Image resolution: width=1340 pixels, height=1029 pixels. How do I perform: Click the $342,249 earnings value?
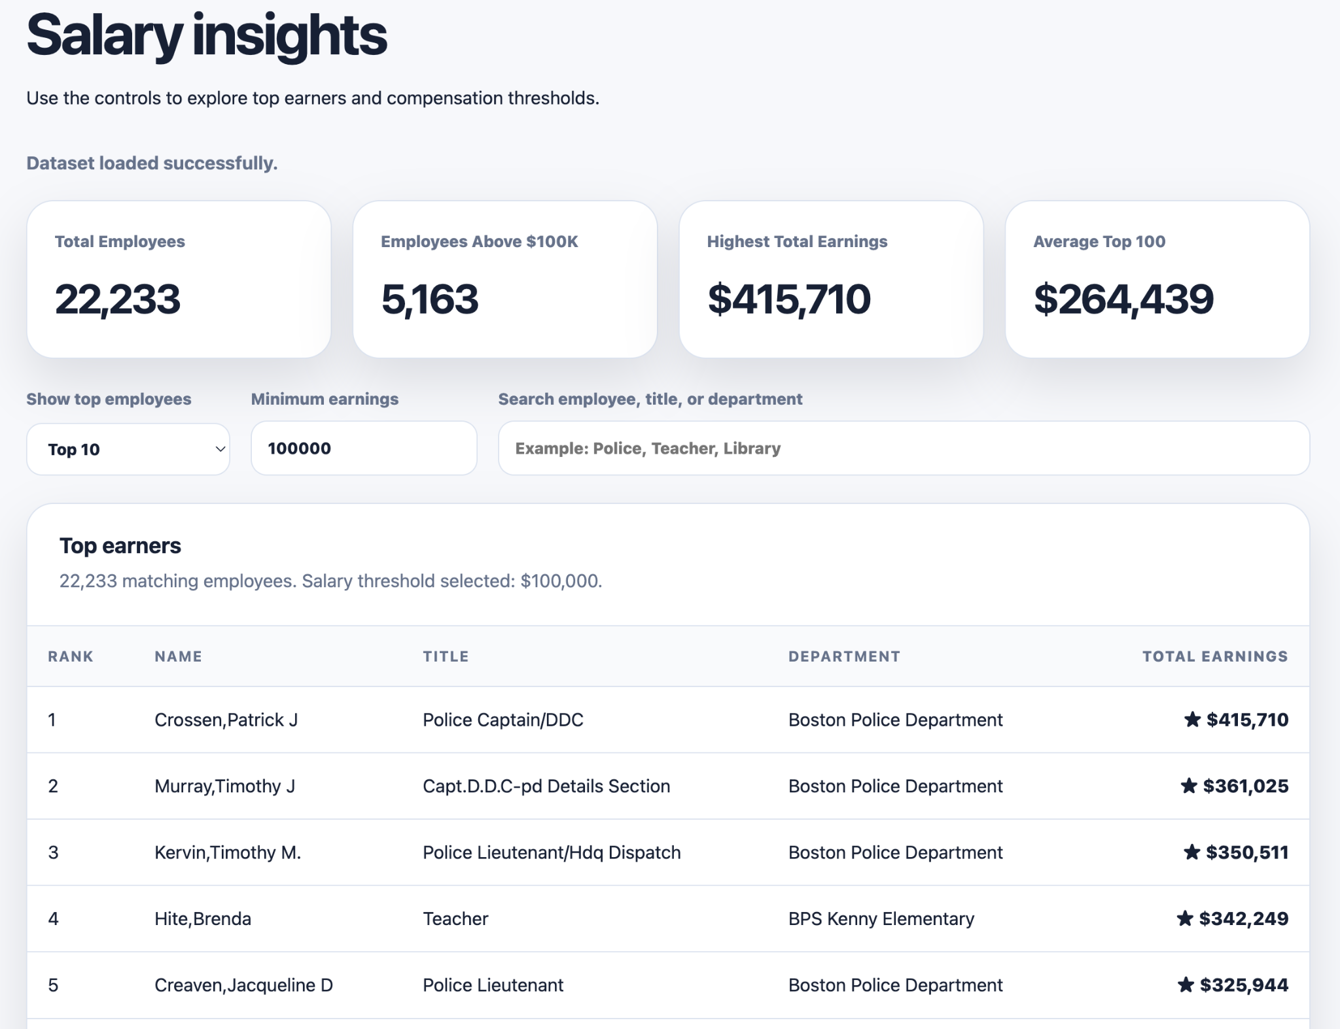click(1244, 919)
